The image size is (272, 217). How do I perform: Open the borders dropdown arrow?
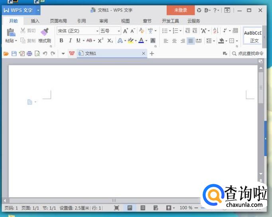click(x=237, y=41)
